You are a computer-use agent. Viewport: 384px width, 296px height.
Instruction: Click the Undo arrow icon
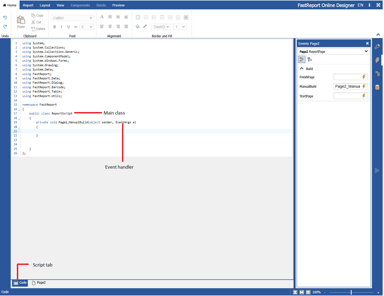(x=5, y=18)
